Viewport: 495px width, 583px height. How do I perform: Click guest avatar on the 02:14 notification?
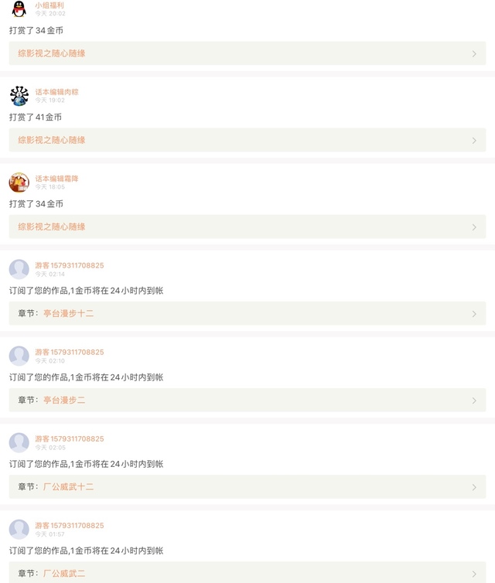coord(19,269)
